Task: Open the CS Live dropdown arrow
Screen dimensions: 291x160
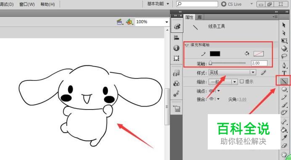Action: click(x=251, y=4)
